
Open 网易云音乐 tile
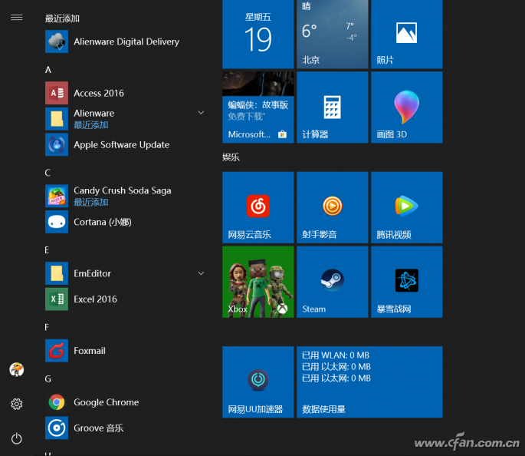coord(258,207)
